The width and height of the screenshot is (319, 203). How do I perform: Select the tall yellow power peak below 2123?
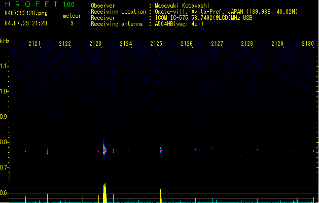[x=104, y=193]
